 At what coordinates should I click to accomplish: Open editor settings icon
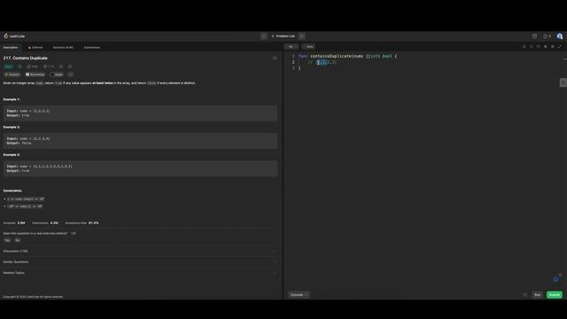(x=553, y=47)
